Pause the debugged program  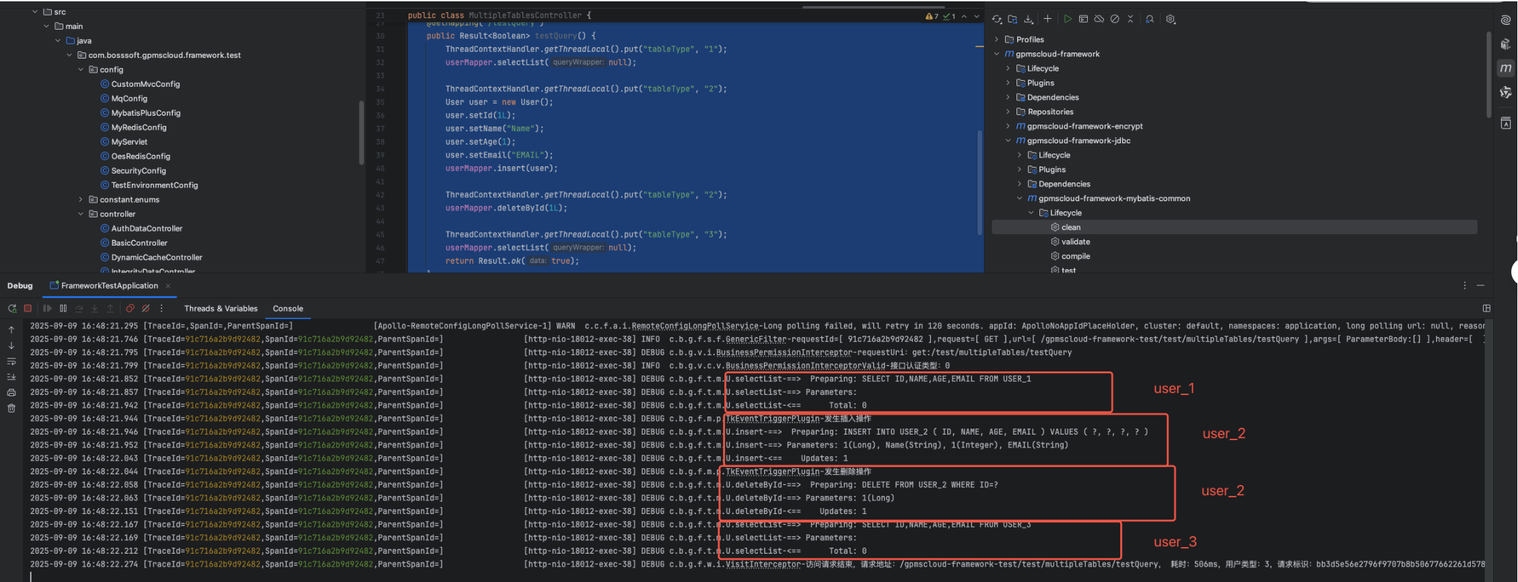coord(63,308)
